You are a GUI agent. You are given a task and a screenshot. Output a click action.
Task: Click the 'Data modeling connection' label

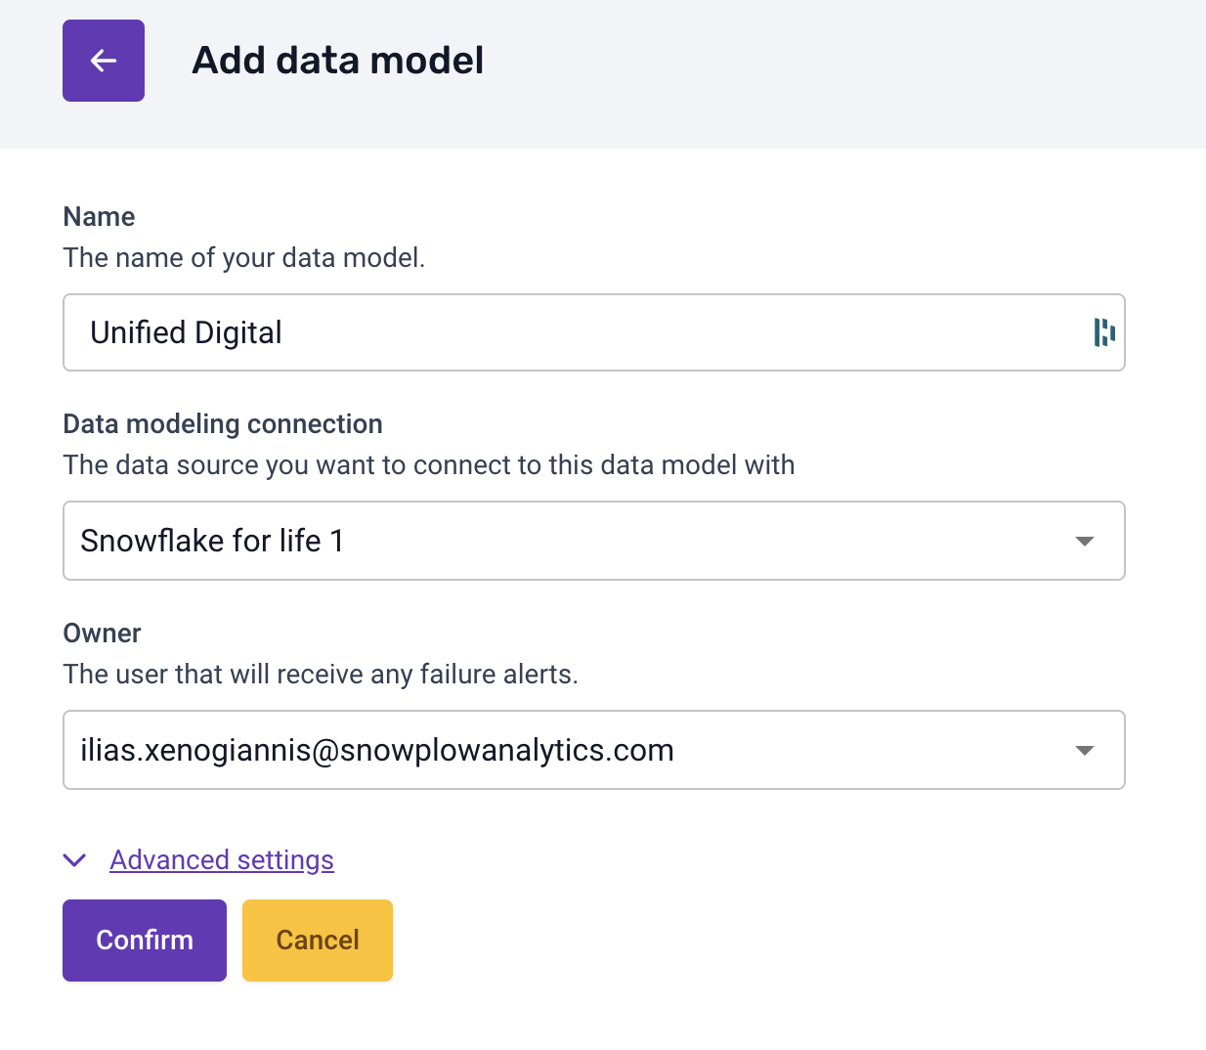pyautogui.click(x=223, y=424)
